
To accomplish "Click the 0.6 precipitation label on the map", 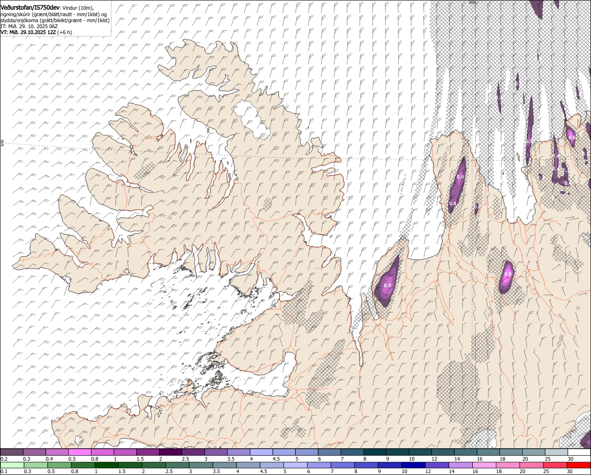I will 572,137.
